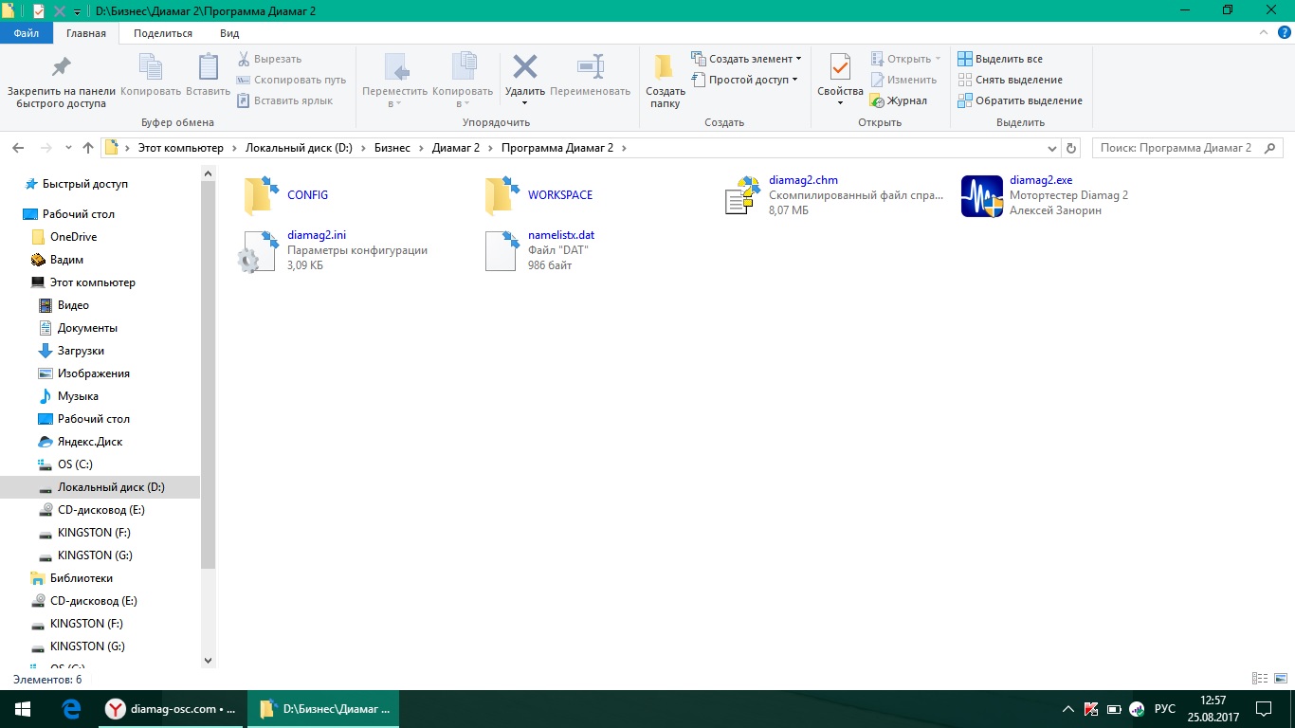
Task: Click the Журнал history button
Action: click(899, 100)
